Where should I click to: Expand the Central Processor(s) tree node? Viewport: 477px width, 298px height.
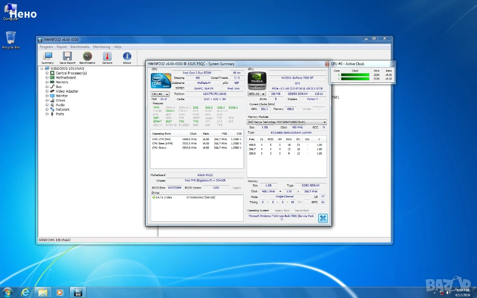point(47,73)
